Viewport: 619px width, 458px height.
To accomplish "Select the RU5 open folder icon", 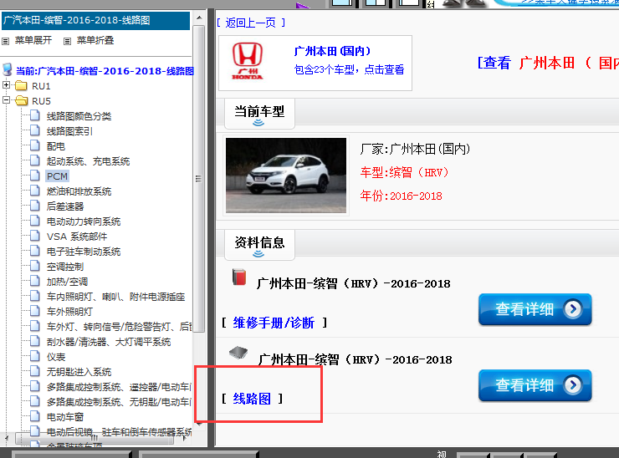I will (x=21, y=100).
